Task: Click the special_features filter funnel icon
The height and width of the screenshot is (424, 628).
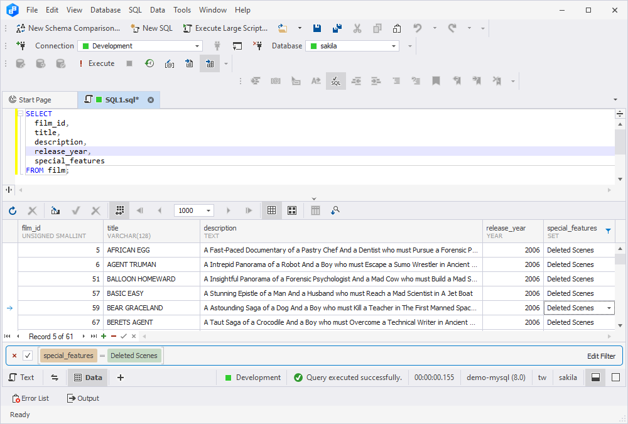Action: [x=608, y=231]
